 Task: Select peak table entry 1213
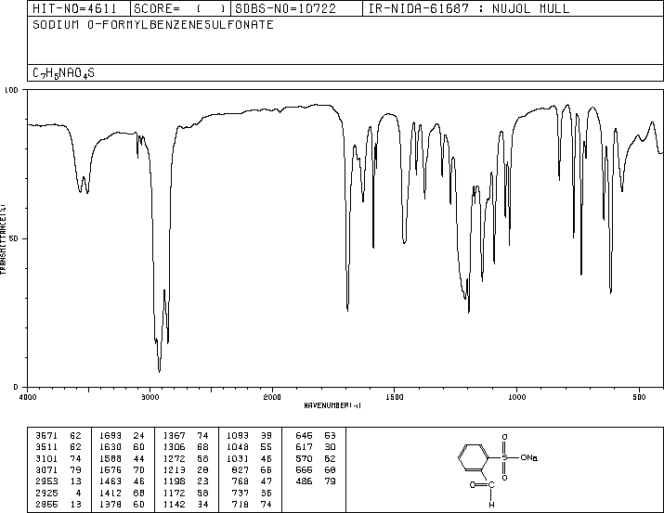tap(186, 469)
